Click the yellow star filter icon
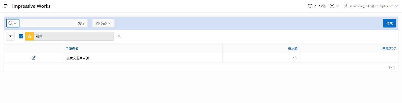Image resolution: width=402 pixels, height=103 pixels. coord(30,36)
